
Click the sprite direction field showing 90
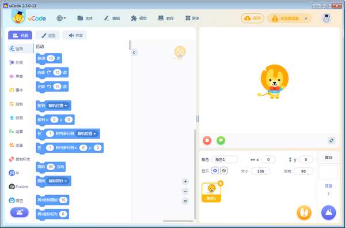pos(304,171)
